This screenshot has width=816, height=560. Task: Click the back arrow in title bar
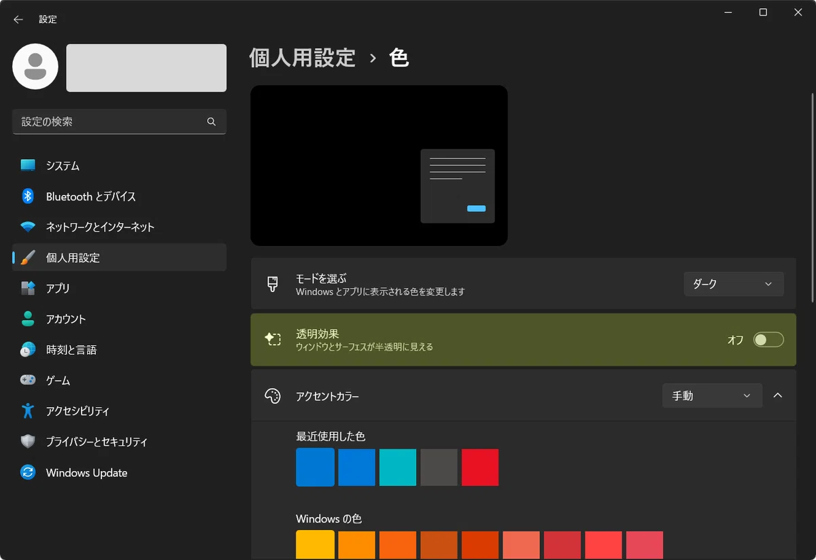(x=18, y=20)
